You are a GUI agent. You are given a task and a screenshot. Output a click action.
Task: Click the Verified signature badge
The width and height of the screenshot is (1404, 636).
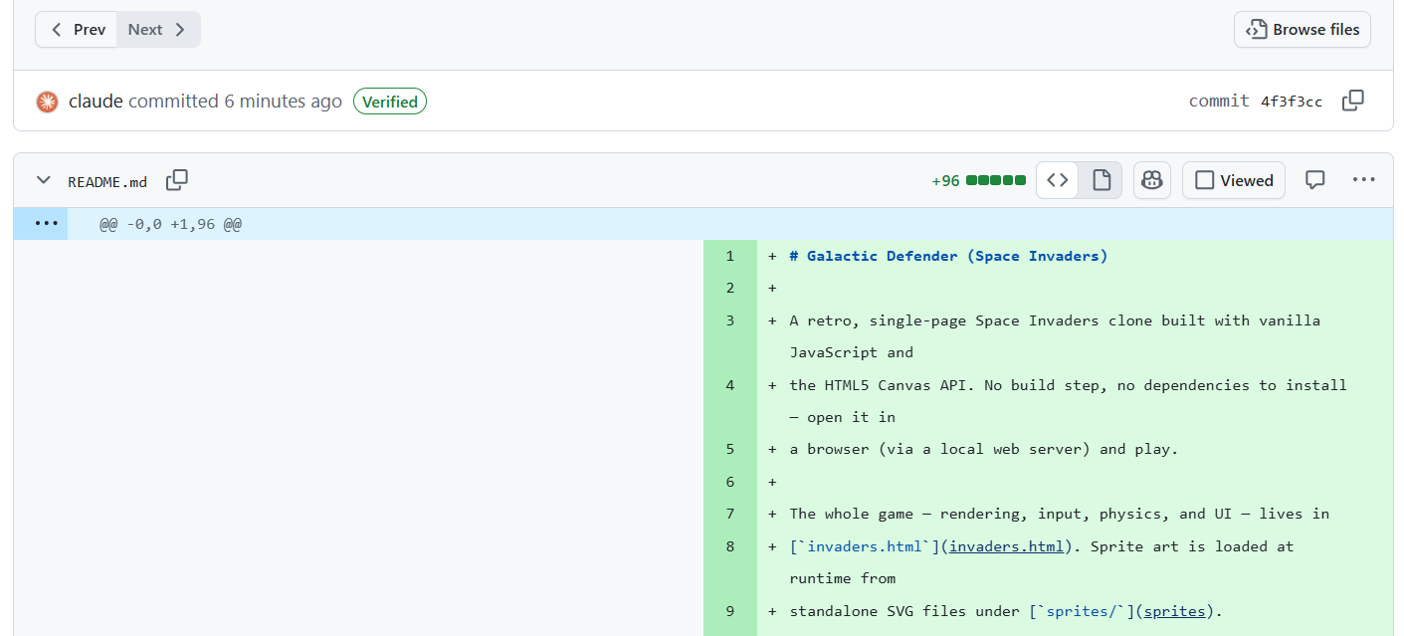(390, 102)
